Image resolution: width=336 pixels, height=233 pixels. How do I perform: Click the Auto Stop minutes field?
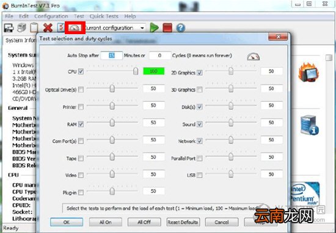[111, 56]
